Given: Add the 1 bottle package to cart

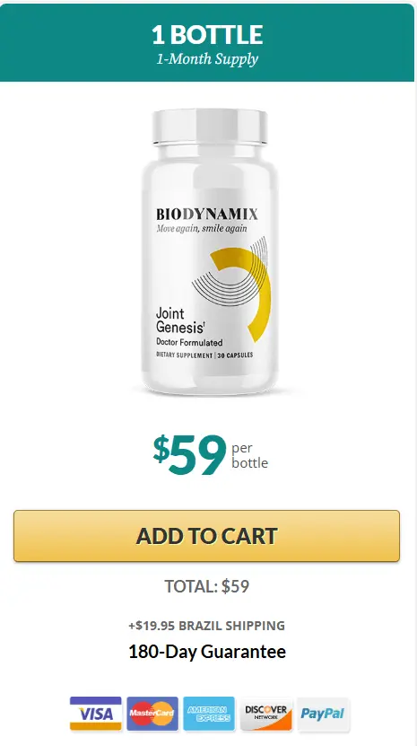Looking at the screenshot, I should 206,536.
